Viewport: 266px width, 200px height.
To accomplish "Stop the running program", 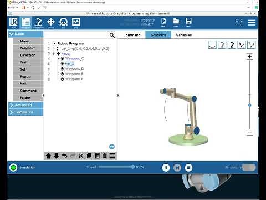I will [x=188, y=168].
